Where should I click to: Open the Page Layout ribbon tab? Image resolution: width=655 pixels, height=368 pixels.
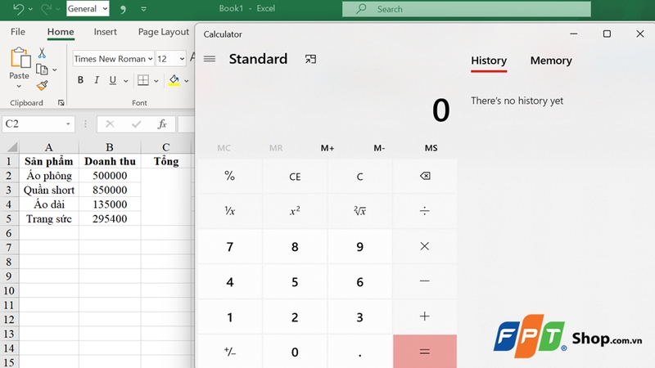(x=163, y=32)
